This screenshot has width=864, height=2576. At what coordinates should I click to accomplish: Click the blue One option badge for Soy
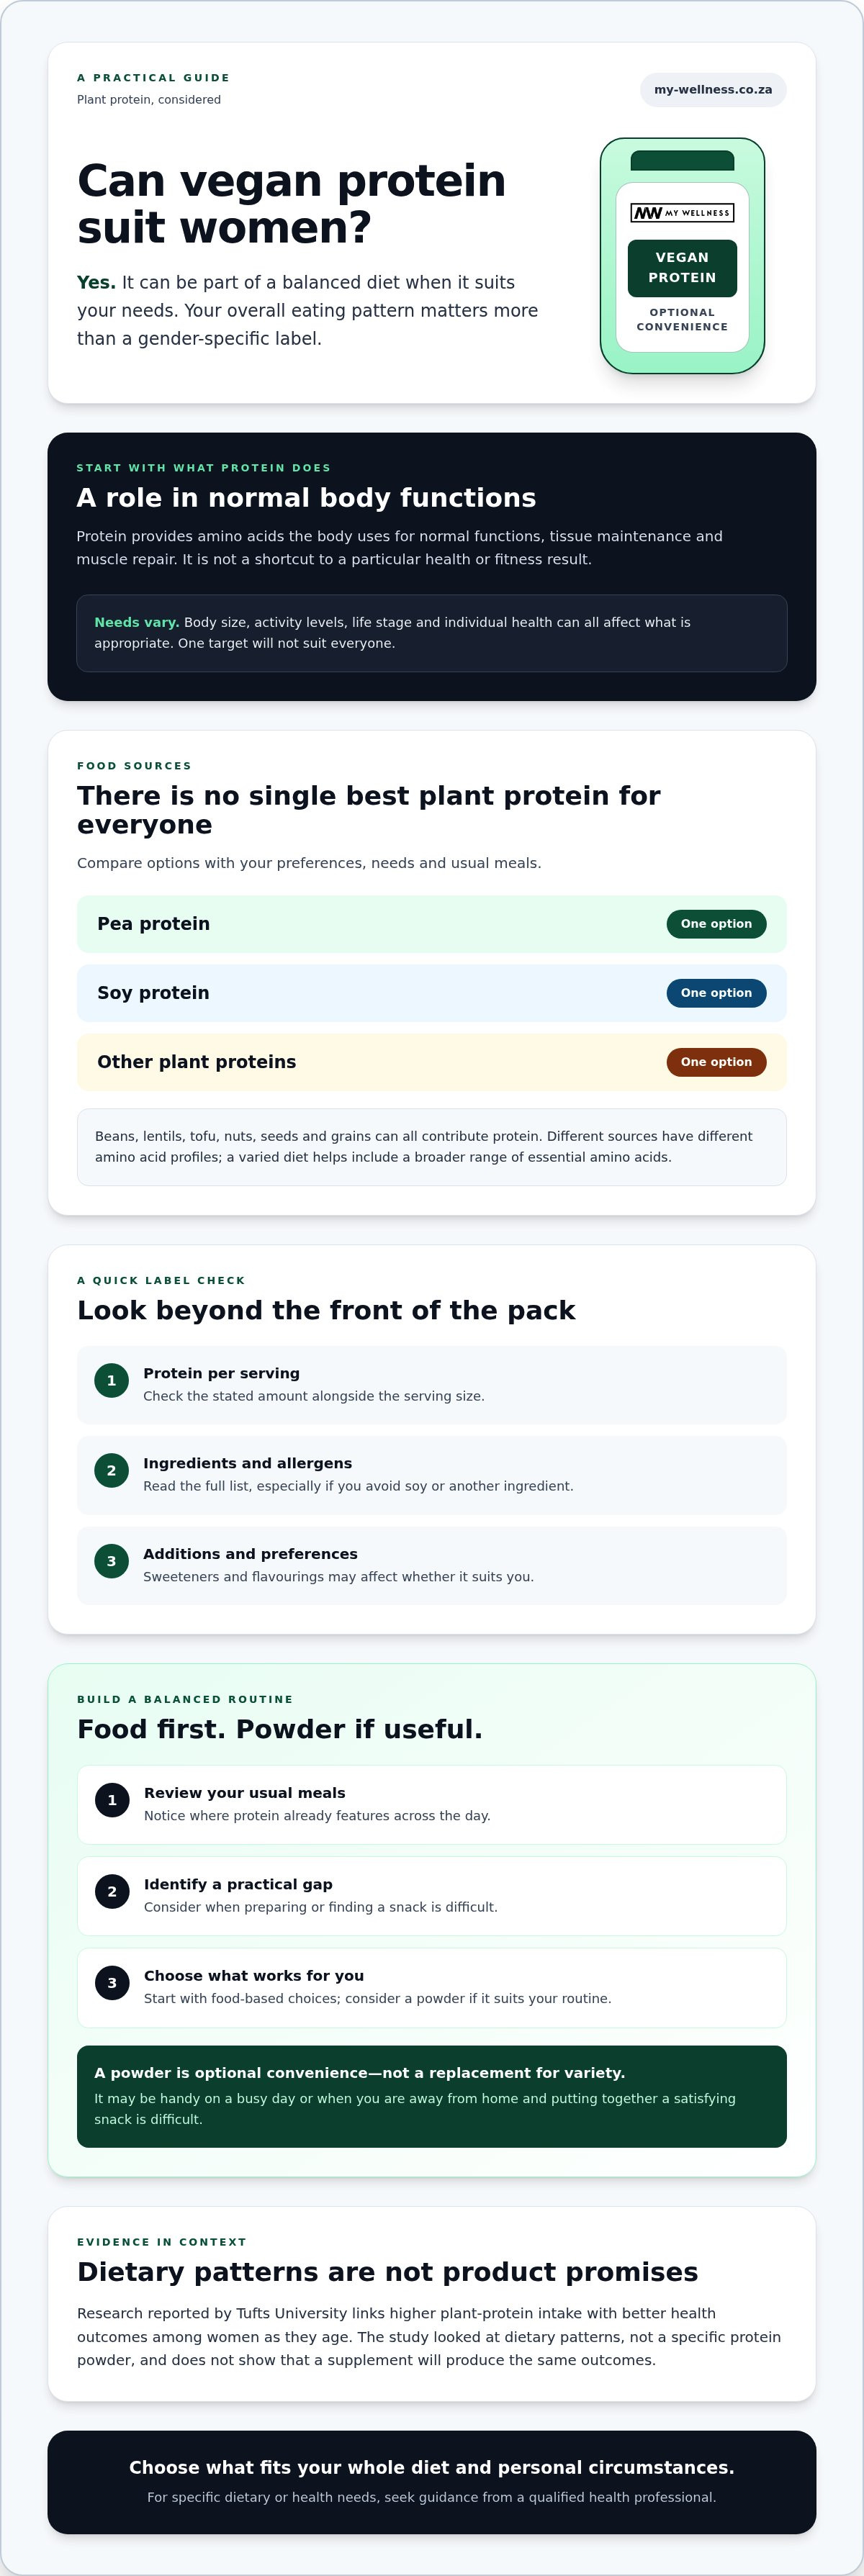click(716, 993)
